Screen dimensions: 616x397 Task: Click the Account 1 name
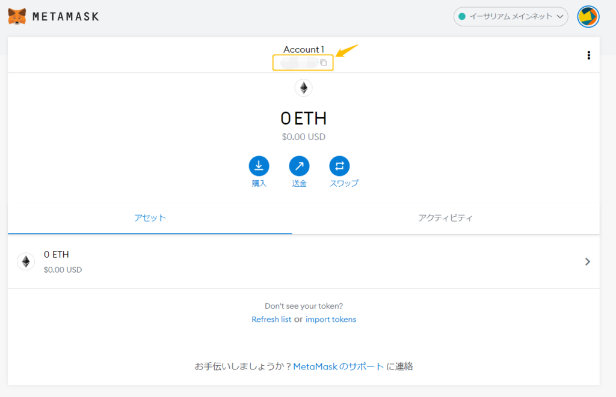click(304, 49)
